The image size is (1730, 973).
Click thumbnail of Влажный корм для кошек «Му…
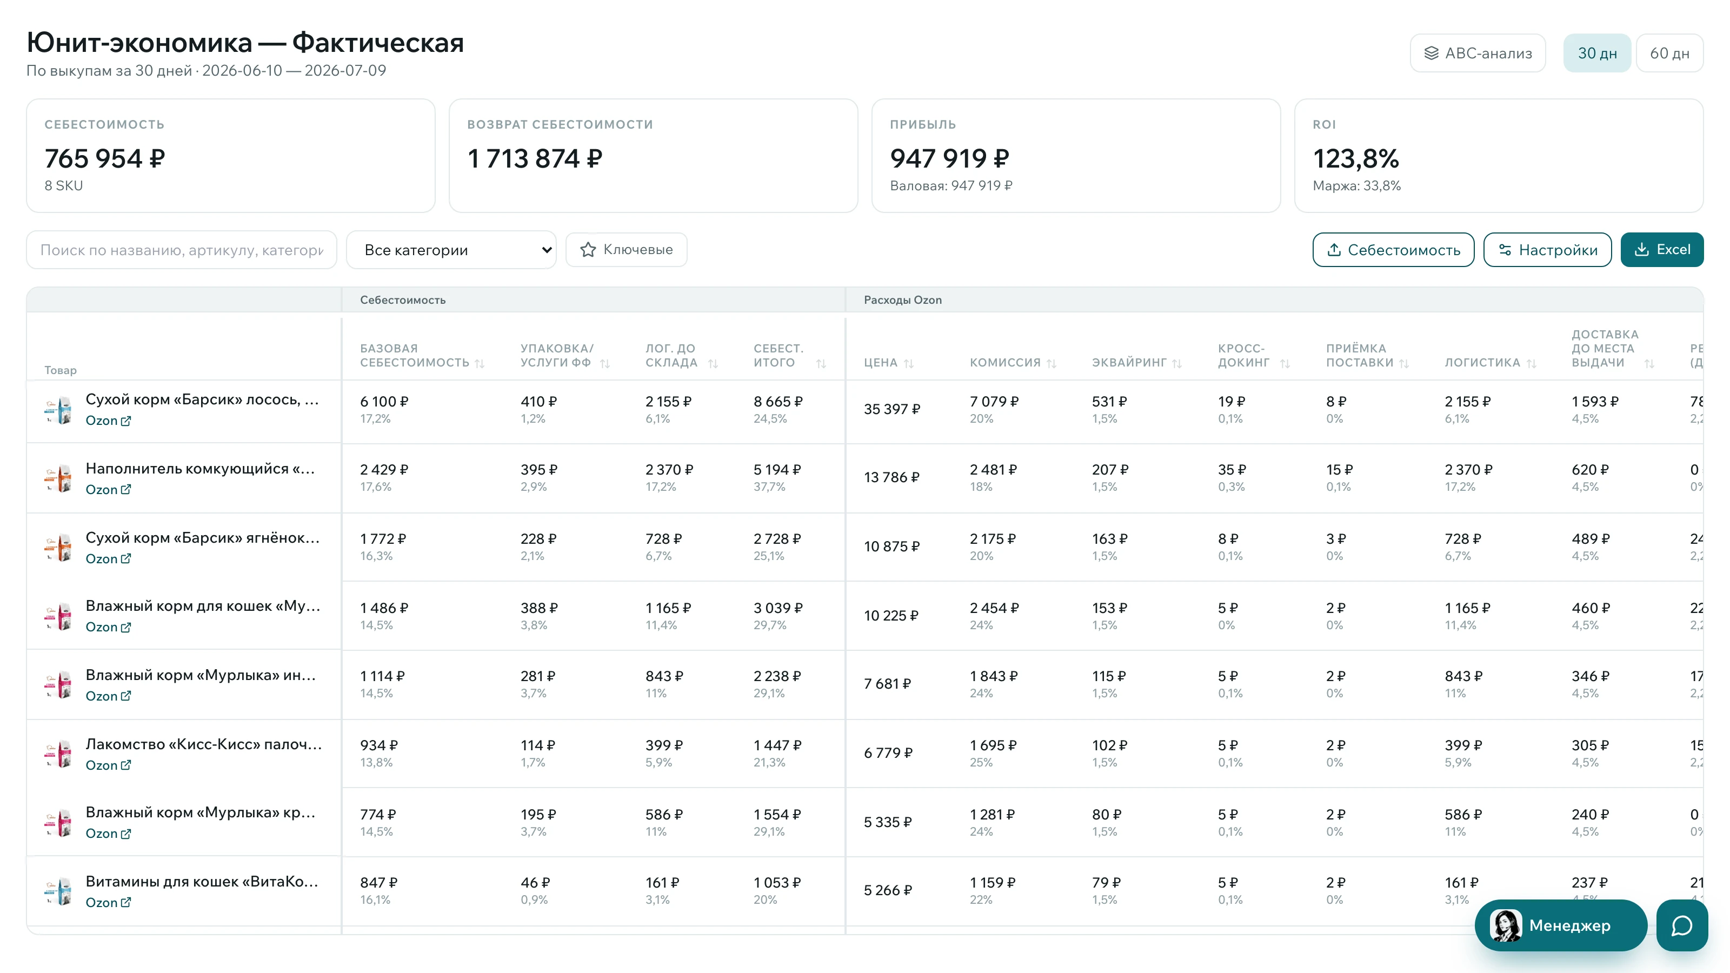click(x=58, y=616)
